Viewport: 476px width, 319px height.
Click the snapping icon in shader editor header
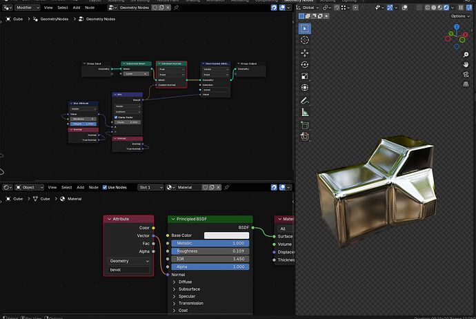coord(274,187)
